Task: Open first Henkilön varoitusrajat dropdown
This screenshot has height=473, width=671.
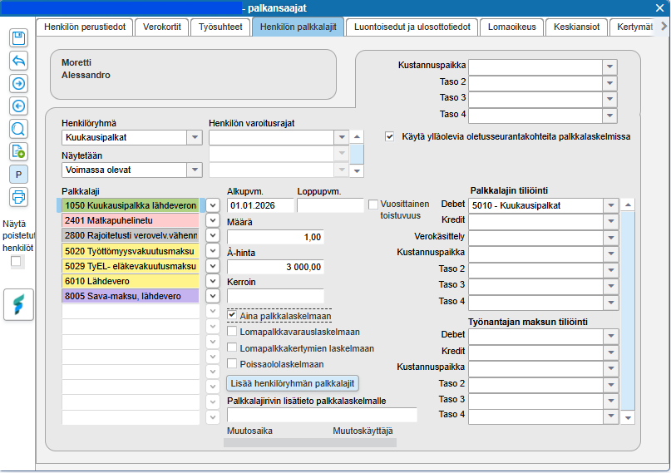Action: 342,138
